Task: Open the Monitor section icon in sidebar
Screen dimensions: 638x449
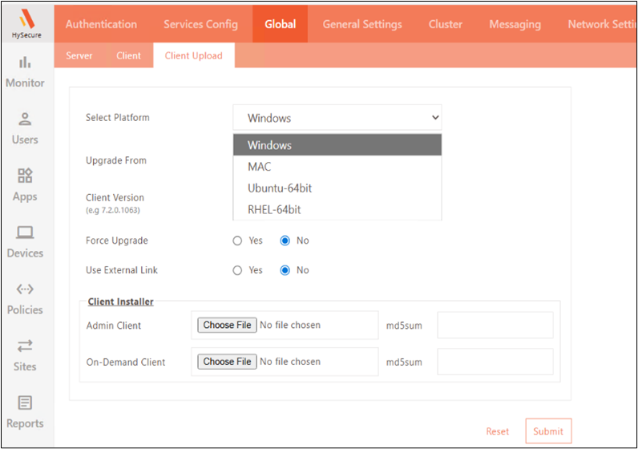Action: [x=25, y=63]
